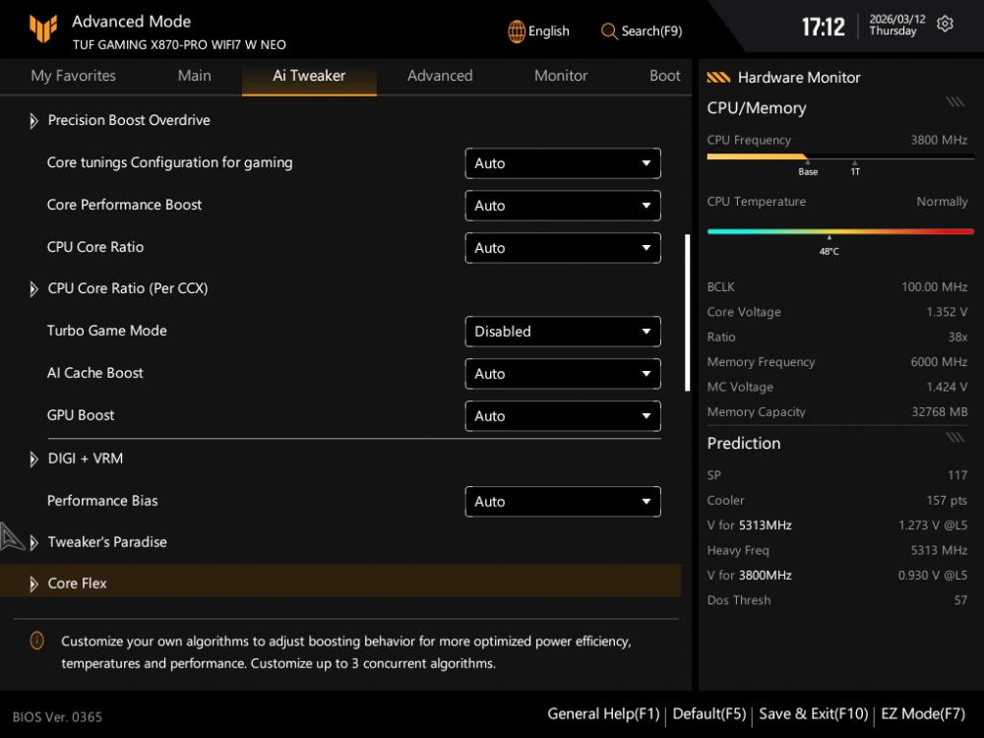Click the CPU/Memory section corner icon
This screenshot has width=984, height=738.
pyautogui.click(x=954, y=102)
